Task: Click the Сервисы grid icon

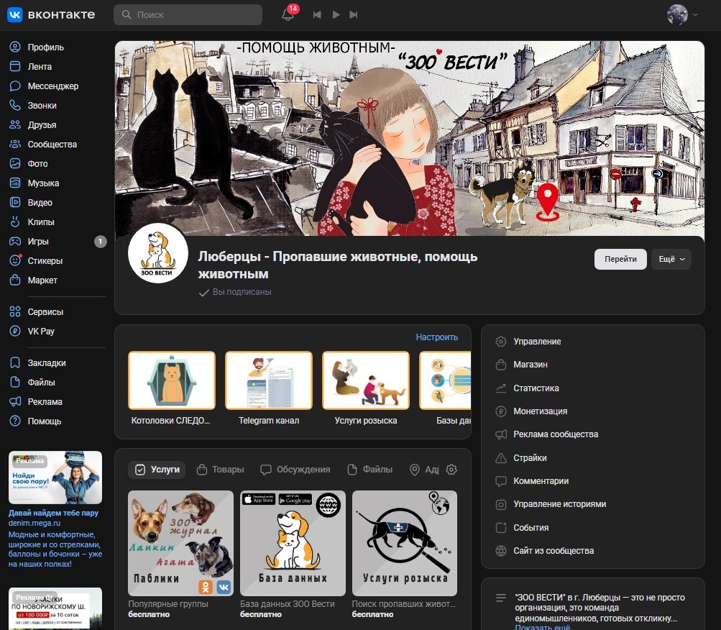Action: (x=15, y=311)
